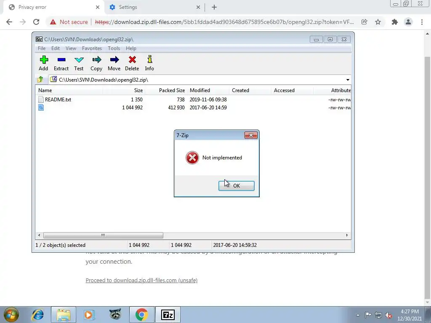The image size is (431, 323).
Task: Click the clock showing 4:27 PM
Action: click(x=410, y=312)
